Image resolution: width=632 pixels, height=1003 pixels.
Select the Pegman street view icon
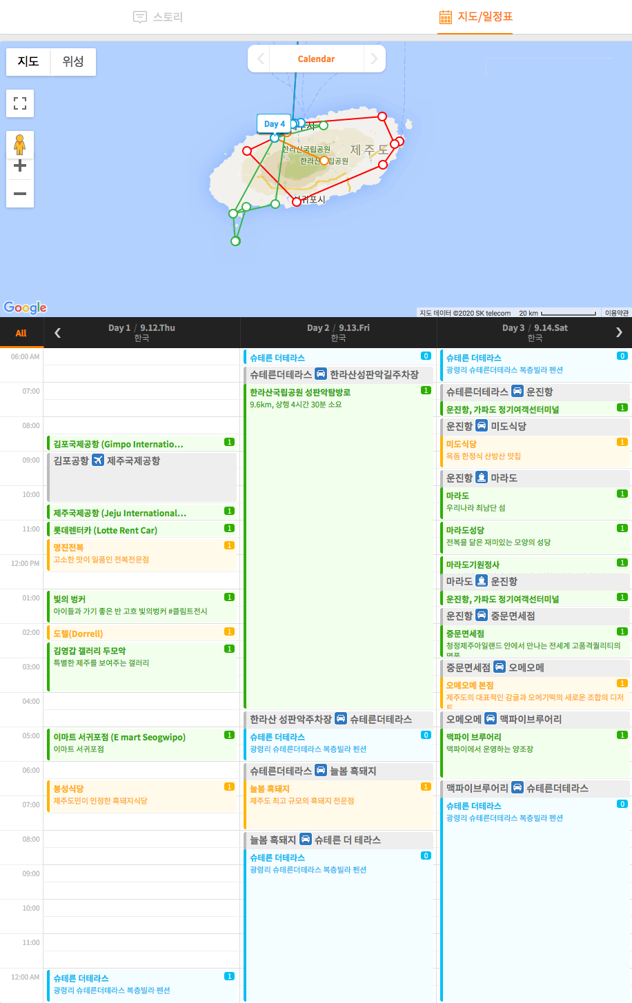[x=20, y=145]
